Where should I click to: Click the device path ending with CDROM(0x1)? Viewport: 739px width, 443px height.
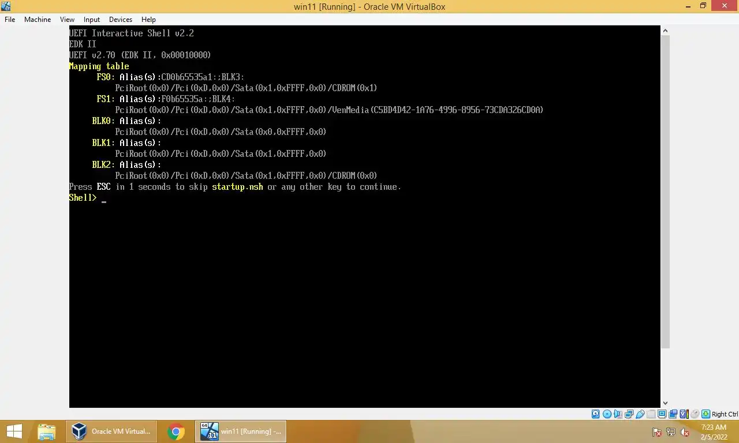coord(246,88)
